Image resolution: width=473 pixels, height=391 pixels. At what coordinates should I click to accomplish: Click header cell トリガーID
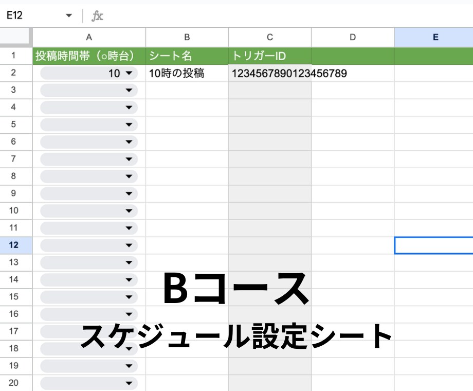pos(270,56)
